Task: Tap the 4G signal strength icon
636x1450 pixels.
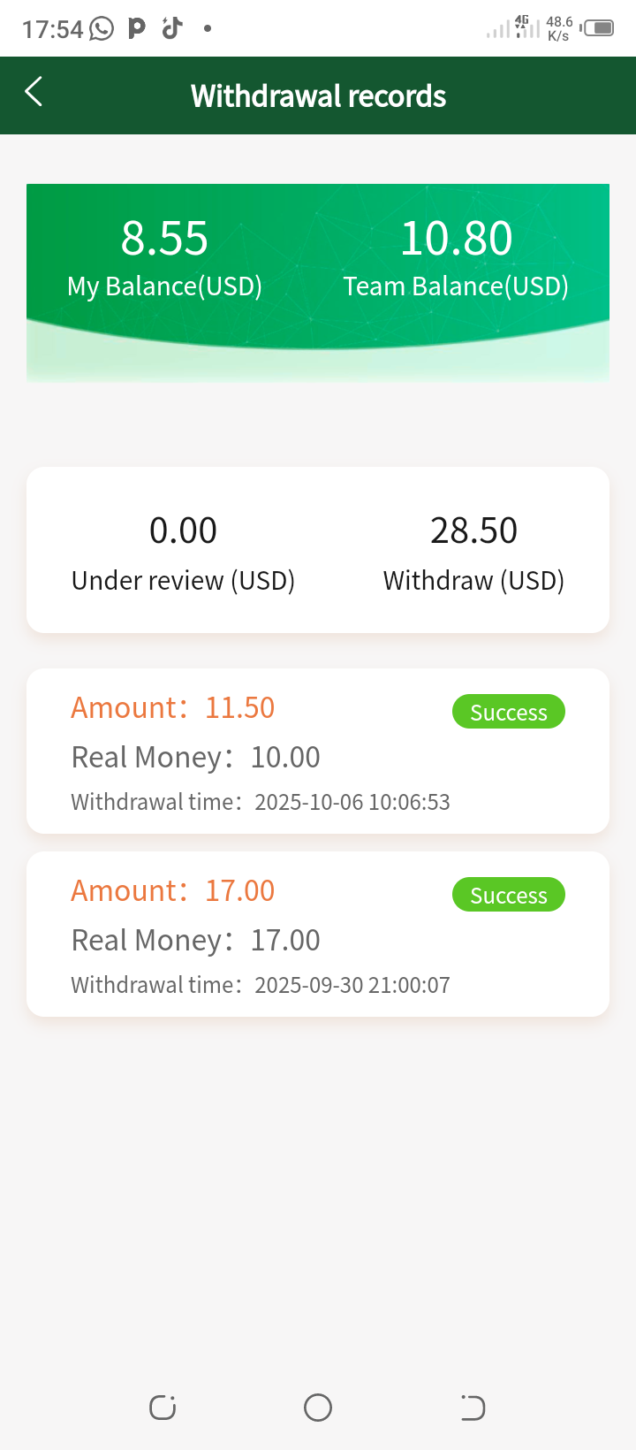Action: pyautogui.click(x=526, y=27)
